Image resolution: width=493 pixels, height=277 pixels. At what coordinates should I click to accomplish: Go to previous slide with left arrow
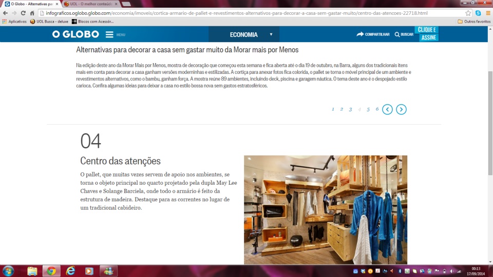click(x=387, y=109)
